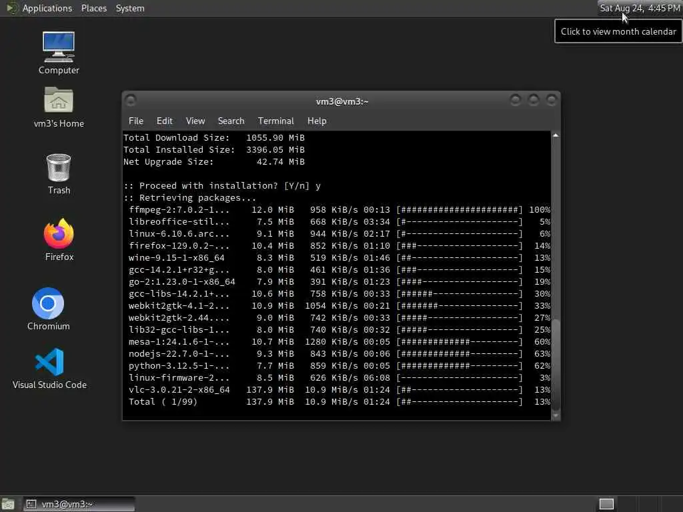
Task: Click the Net Upgrade Size line
Action: pyautogui.click(x=214, y=162)
